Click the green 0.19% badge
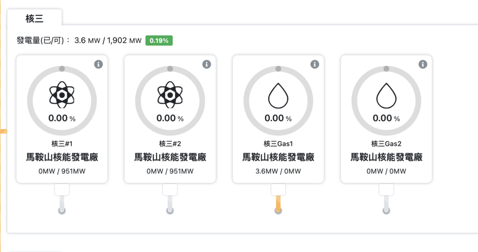Viewport: 478px width, 252px height. click(x=159, y=41)
